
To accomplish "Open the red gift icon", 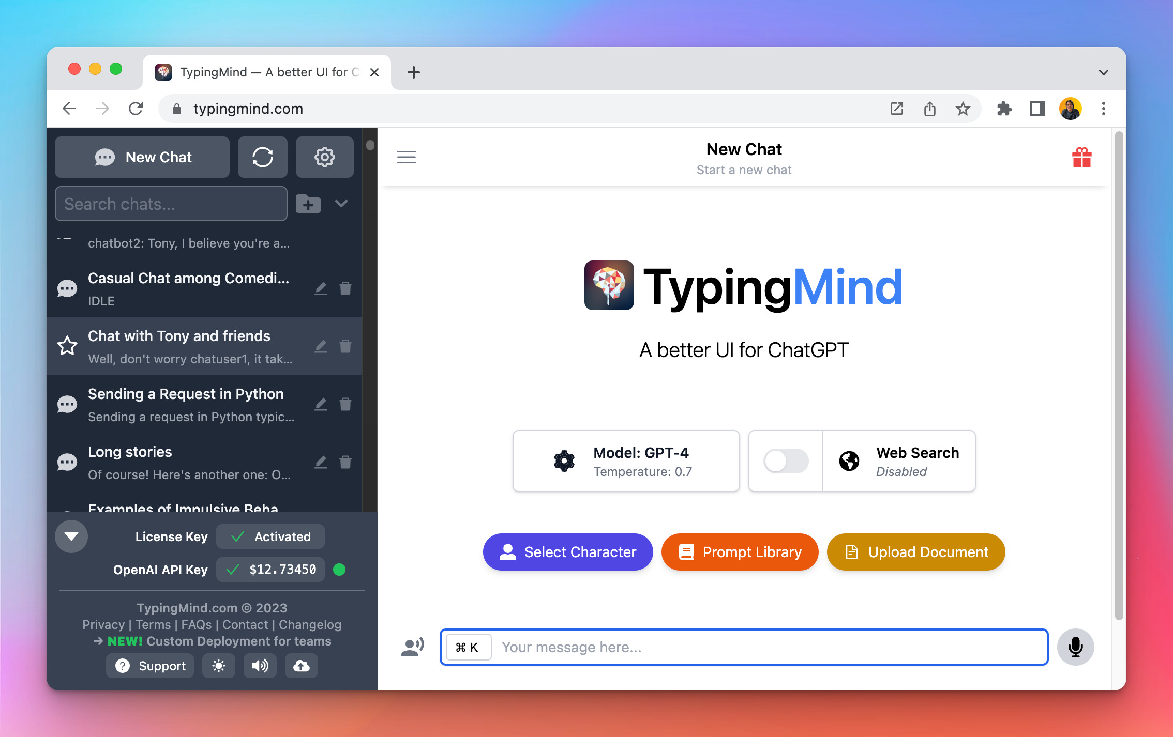I will 1082,157.
